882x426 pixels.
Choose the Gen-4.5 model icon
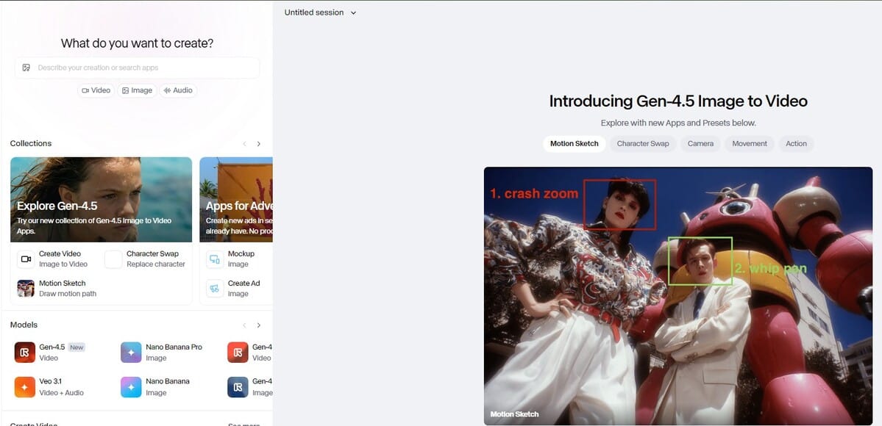pyautogui.click(x=25, y=353)
